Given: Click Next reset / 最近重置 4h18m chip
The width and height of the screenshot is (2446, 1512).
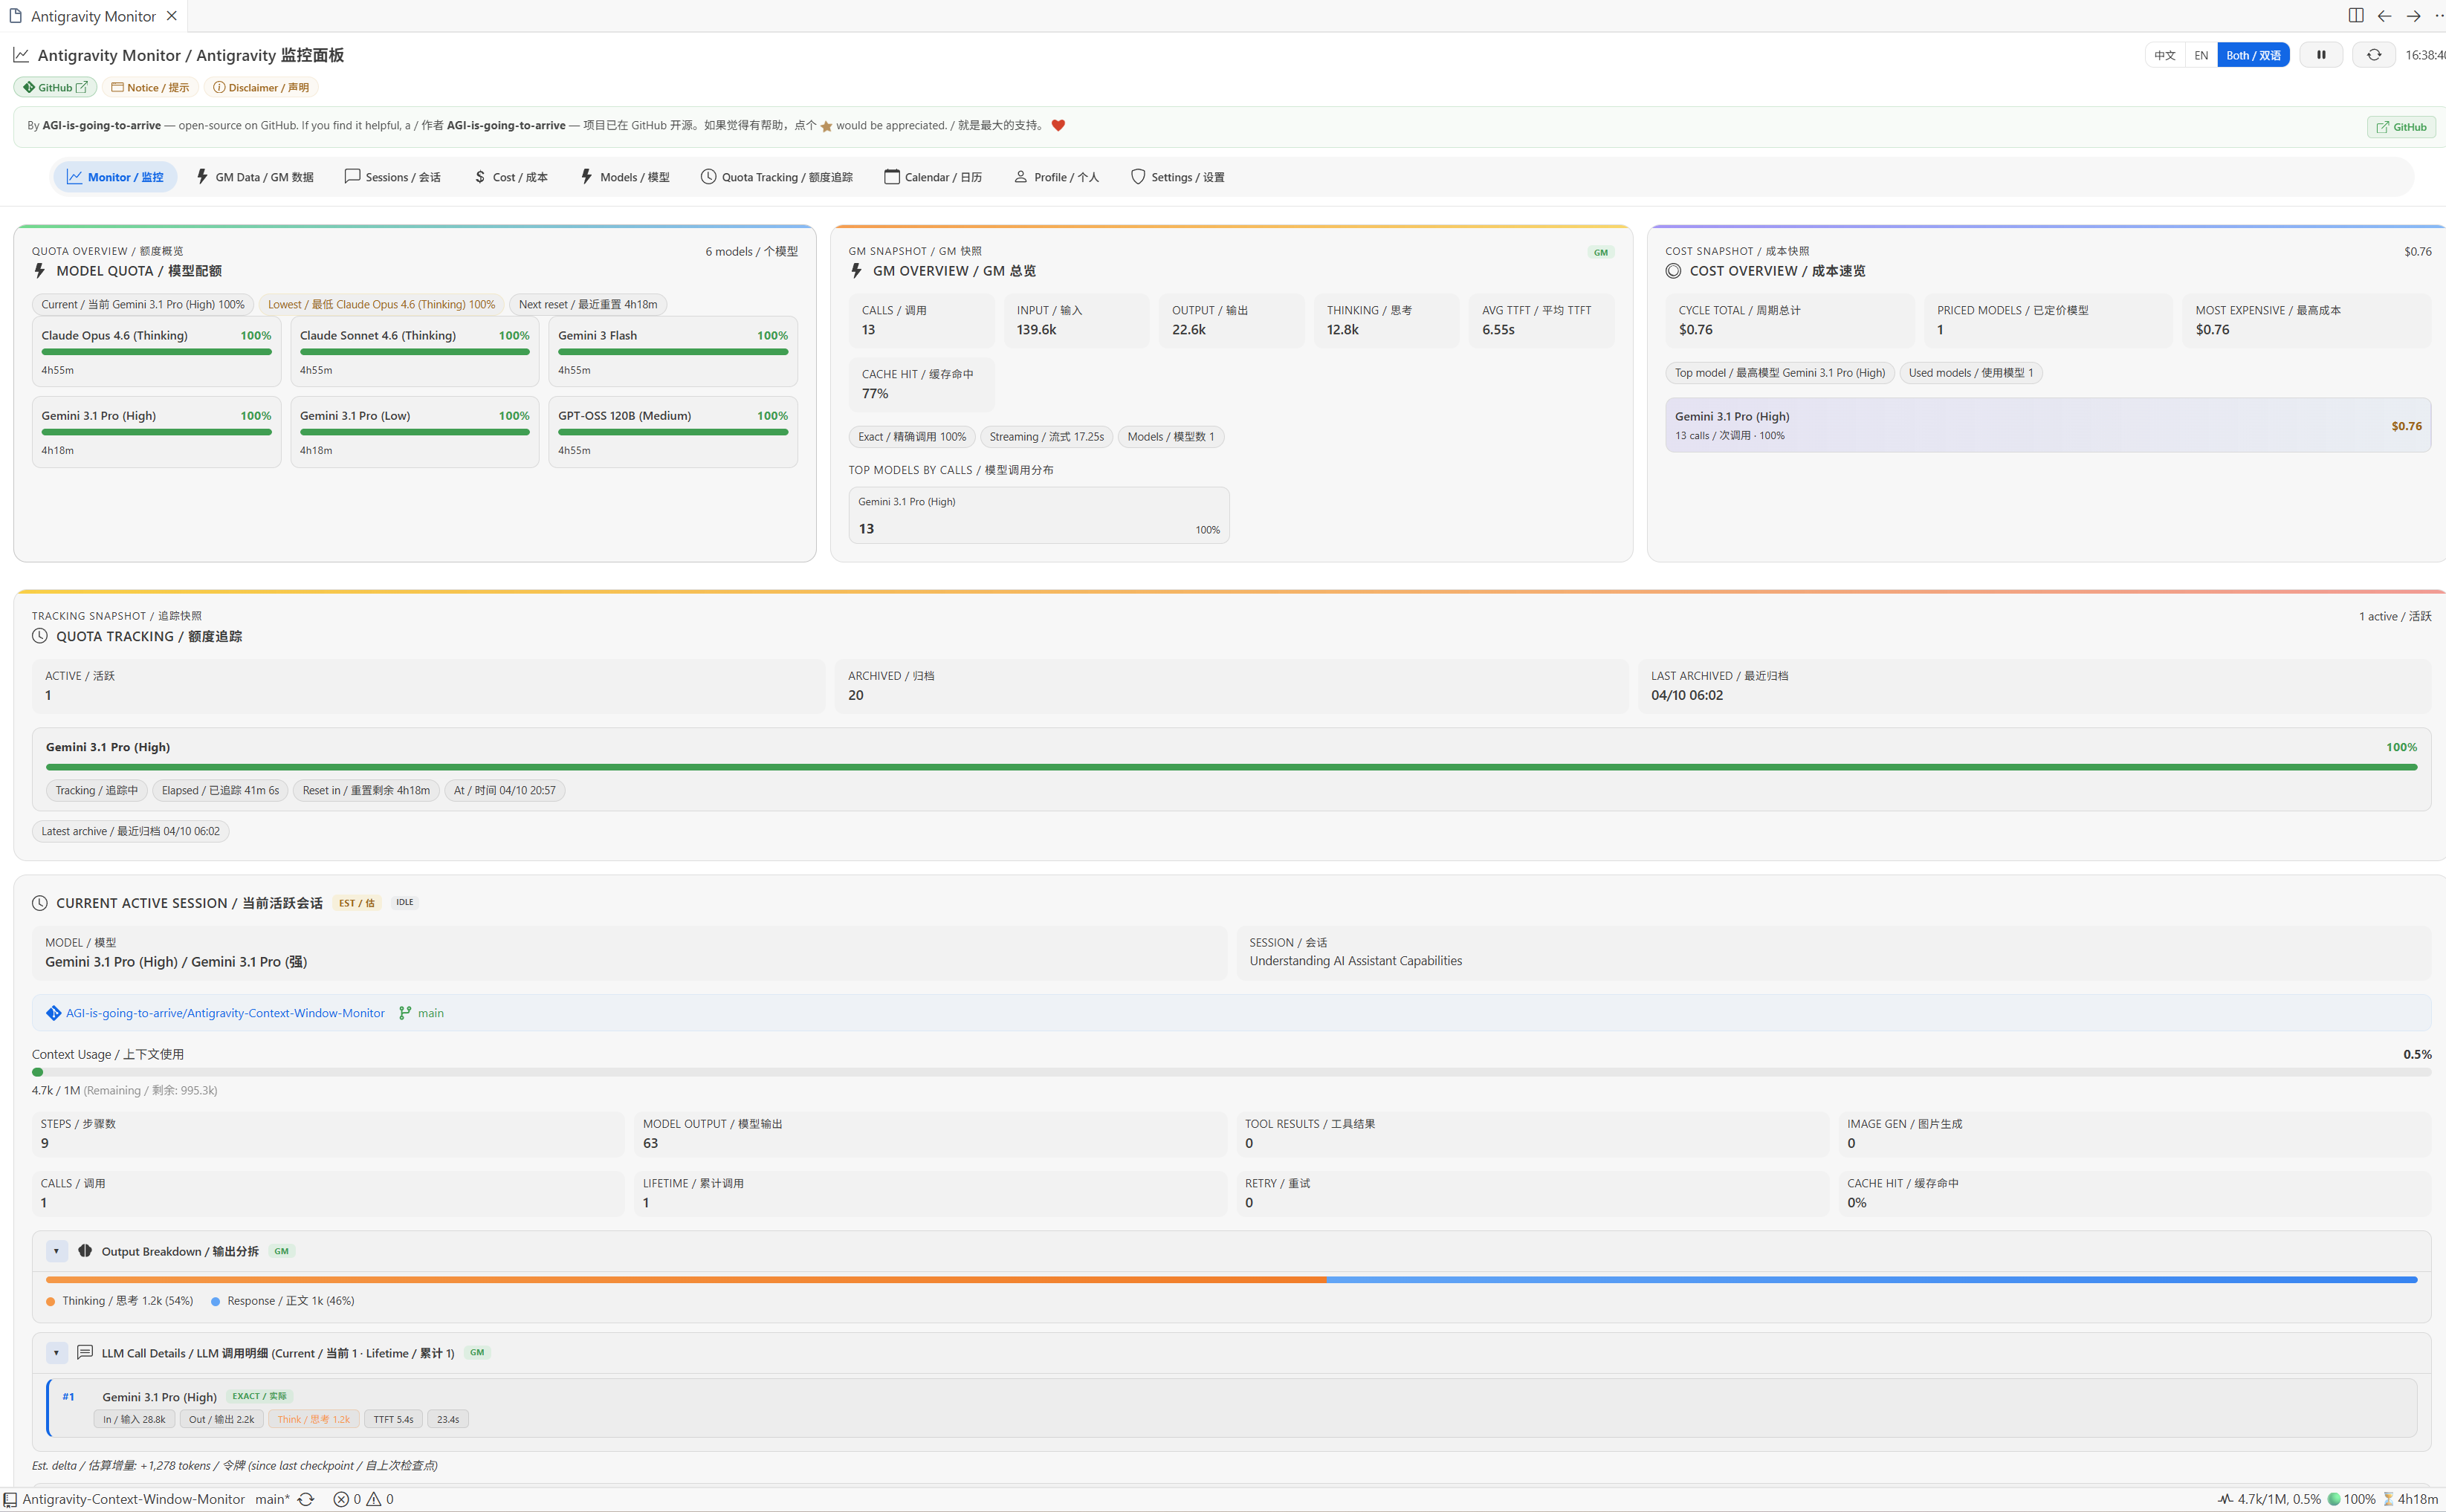Looking at the screenshot, I should pyautogui.click(x=588, y=304).
